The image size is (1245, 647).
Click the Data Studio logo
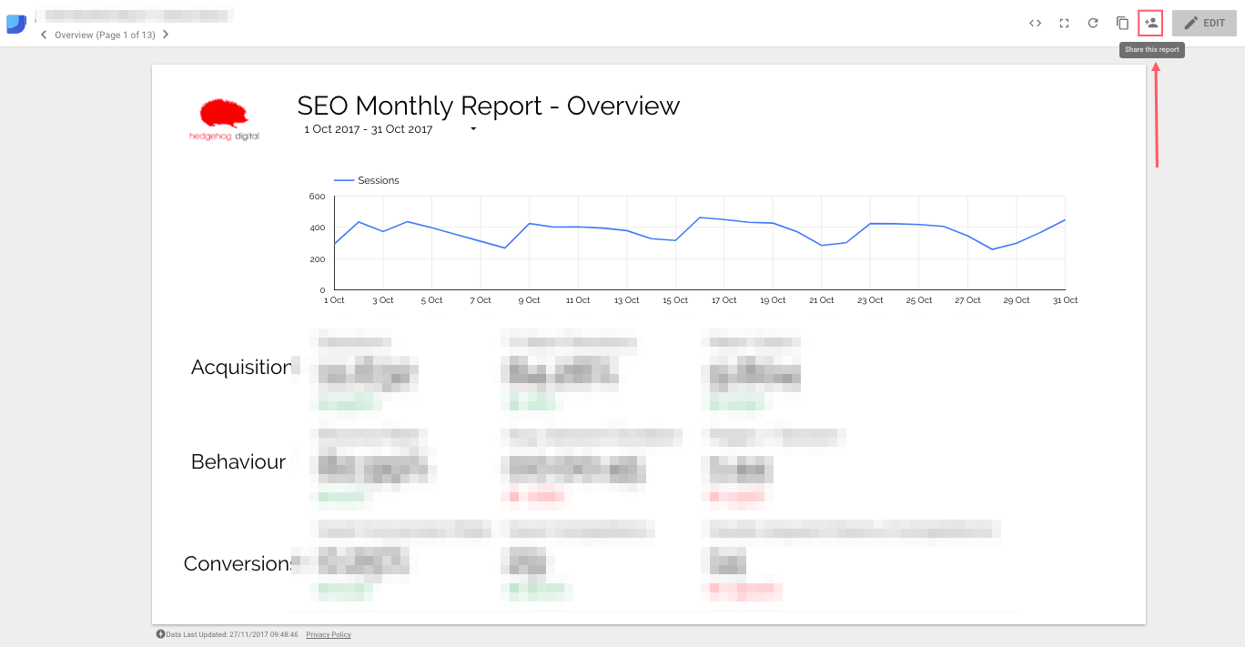pos(15,23)
